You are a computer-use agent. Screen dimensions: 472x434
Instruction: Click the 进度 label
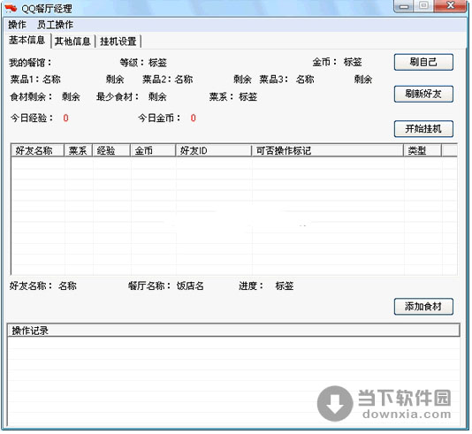[251, 286]
